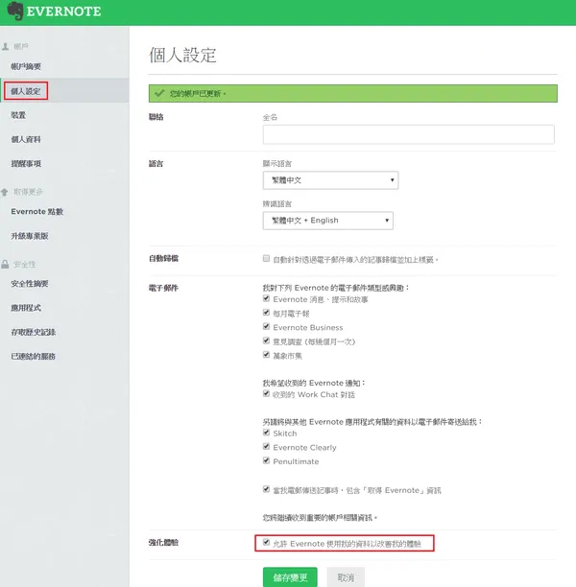Screen dimensions: 576x587
Task: Select 個人設定 in the sidebar
Action: pyautogui.click(x=26, y=91)
